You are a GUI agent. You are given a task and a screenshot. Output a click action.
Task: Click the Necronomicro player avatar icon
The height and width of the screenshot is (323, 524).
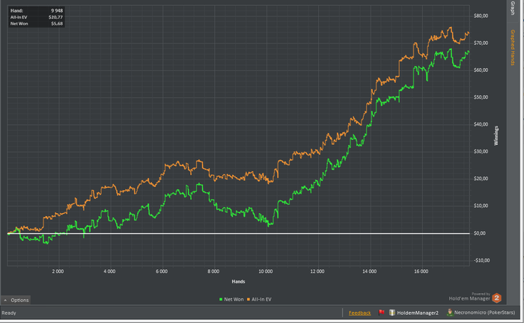[x=450, y=313]
